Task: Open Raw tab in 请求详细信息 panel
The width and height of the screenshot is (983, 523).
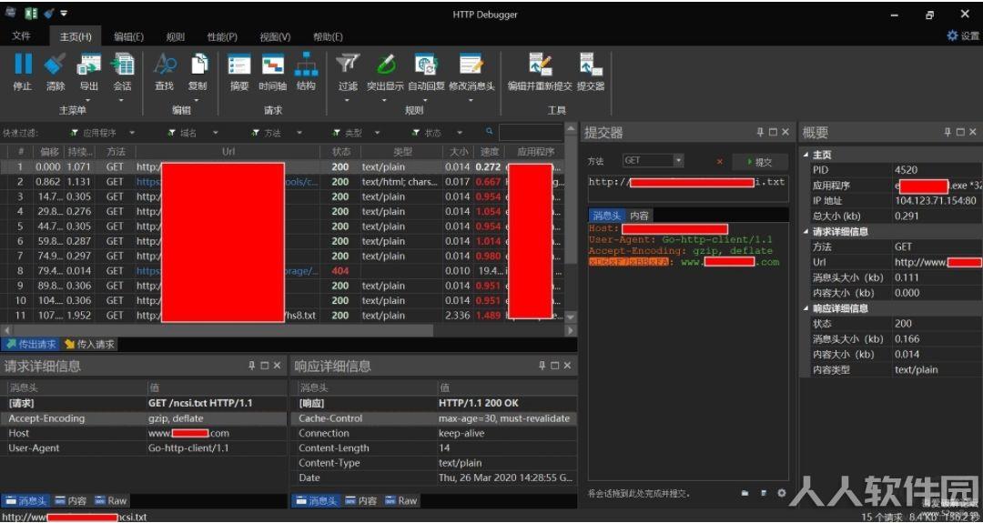Action: (x=110, y=500)
